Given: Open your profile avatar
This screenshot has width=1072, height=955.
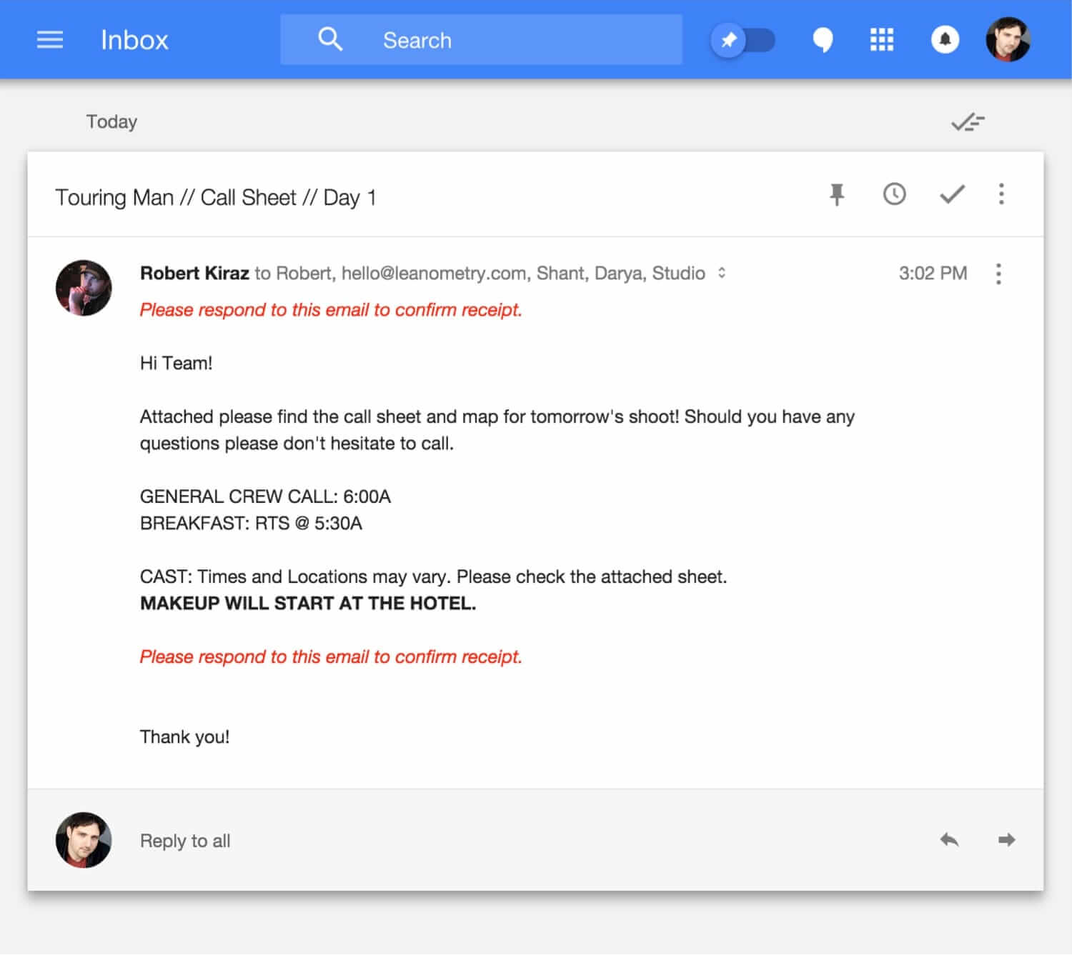Looking at the screenshot, I should coord(1008,39).
